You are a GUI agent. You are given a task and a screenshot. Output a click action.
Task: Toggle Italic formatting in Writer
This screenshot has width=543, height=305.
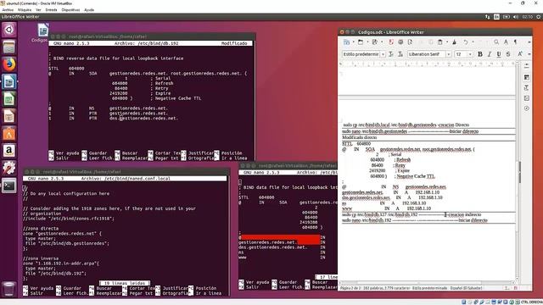click(490, 54)
